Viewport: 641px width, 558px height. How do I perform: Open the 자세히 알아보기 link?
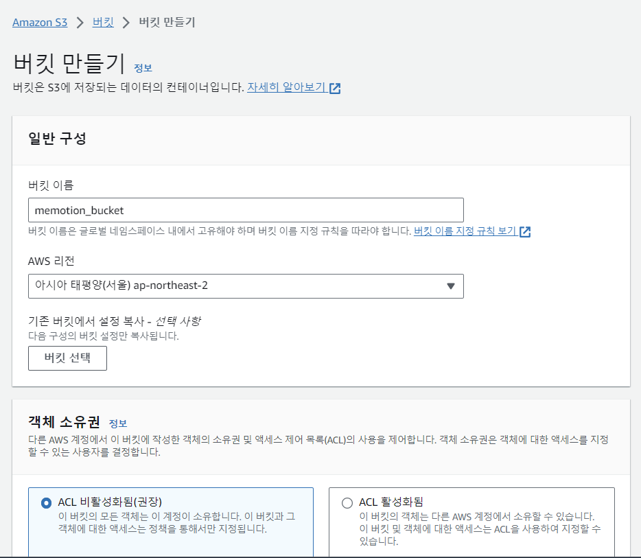tap(287, 87)
